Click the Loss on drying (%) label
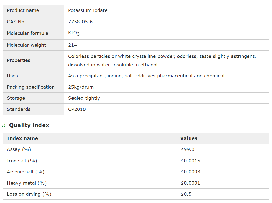 pos(29,194)
